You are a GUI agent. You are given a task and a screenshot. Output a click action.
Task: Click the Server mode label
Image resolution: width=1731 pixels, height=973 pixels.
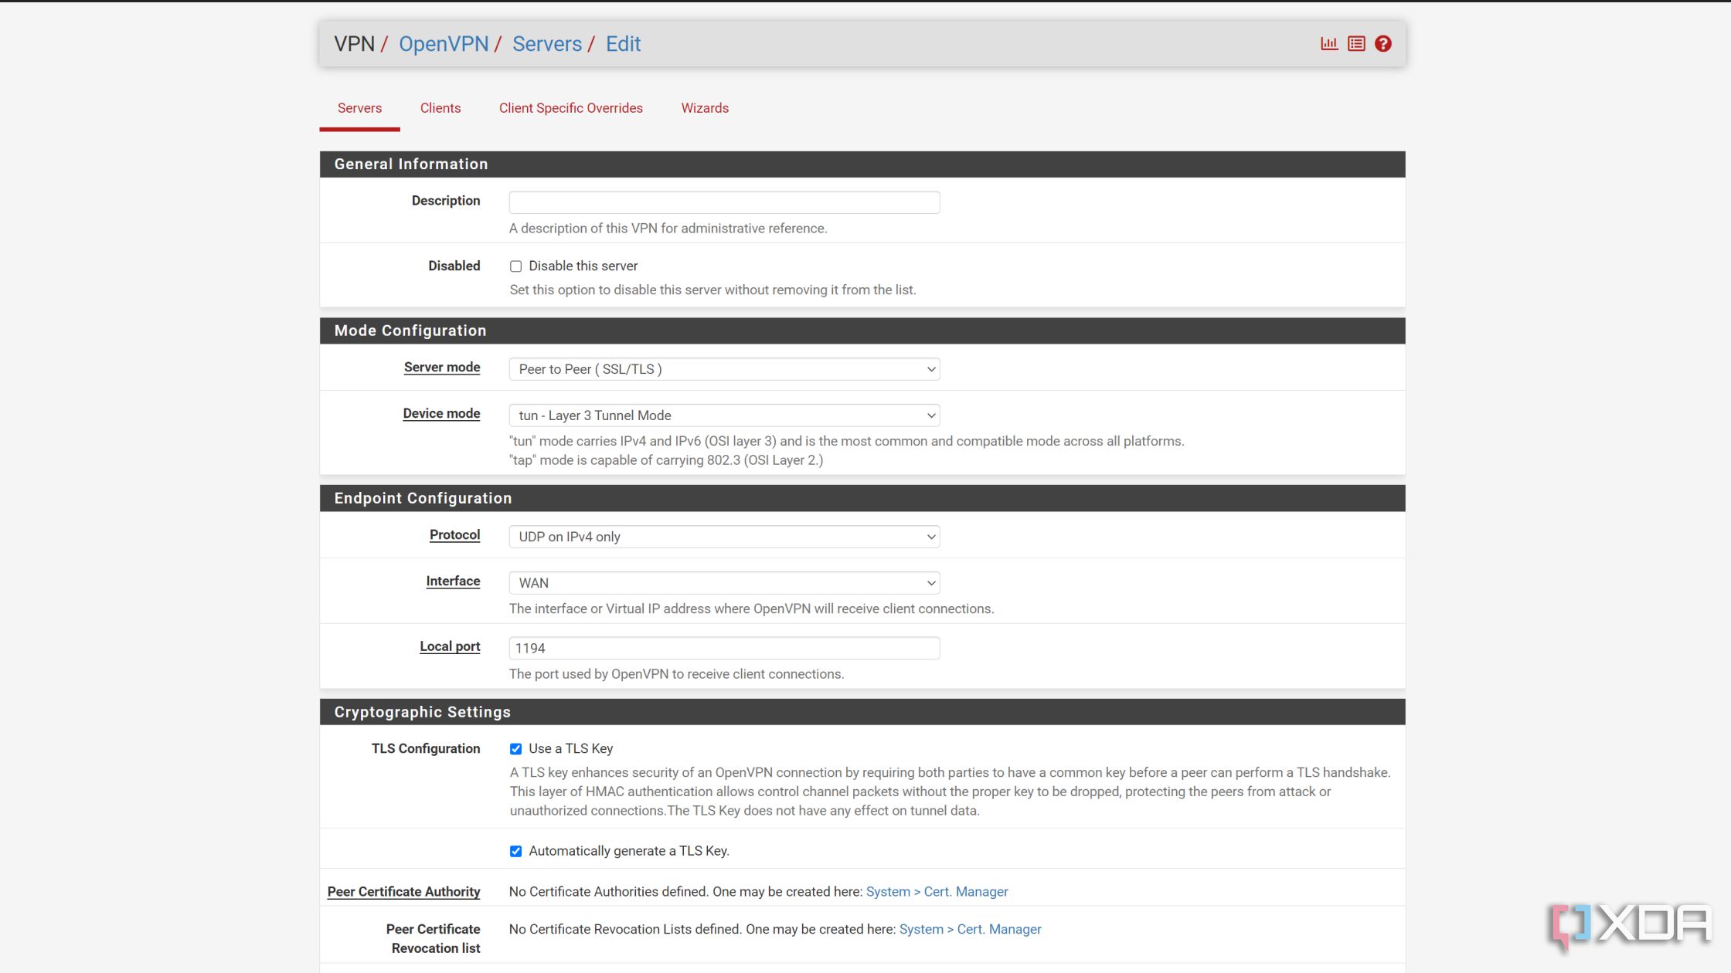point(442,368)
